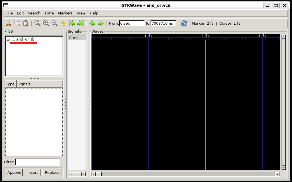This screenshot has height=182, width=292.
Task: Click the To time field
Action: [x=163, y=23]
